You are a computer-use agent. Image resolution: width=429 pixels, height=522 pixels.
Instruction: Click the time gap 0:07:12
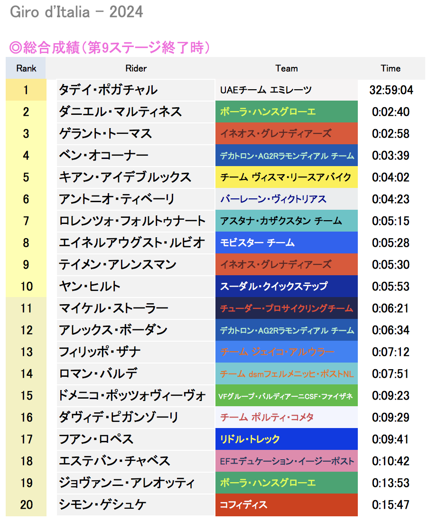(x=391, y=352)
